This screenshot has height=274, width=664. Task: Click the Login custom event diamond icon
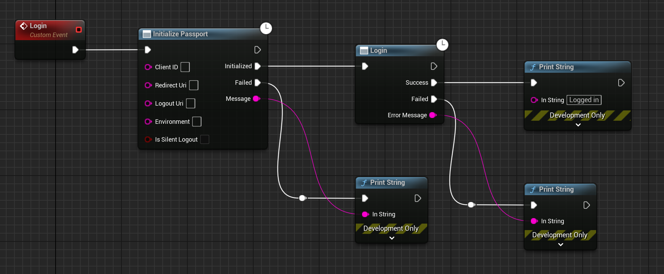(x=24, y=26)
